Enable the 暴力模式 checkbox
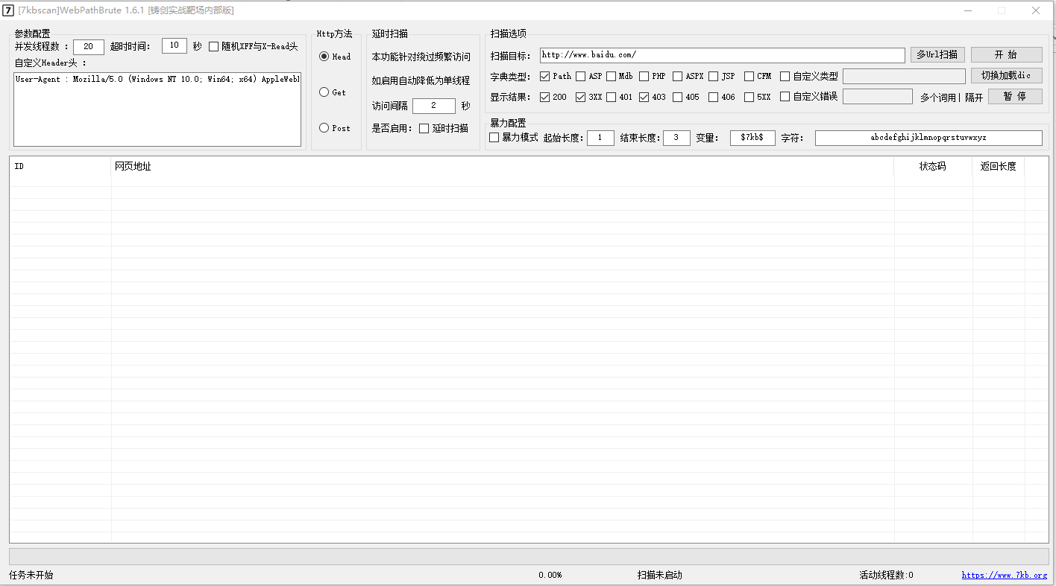The height and width of the screenshot is (586, 1056). [x=494, y=138]
